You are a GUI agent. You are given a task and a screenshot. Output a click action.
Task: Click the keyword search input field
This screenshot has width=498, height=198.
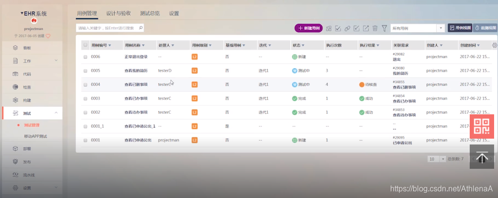point(110,28)
